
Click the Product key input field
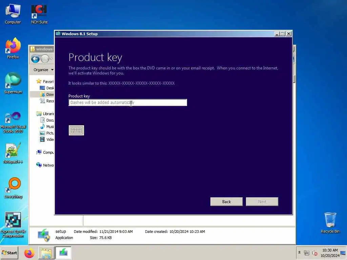point(128,102)
